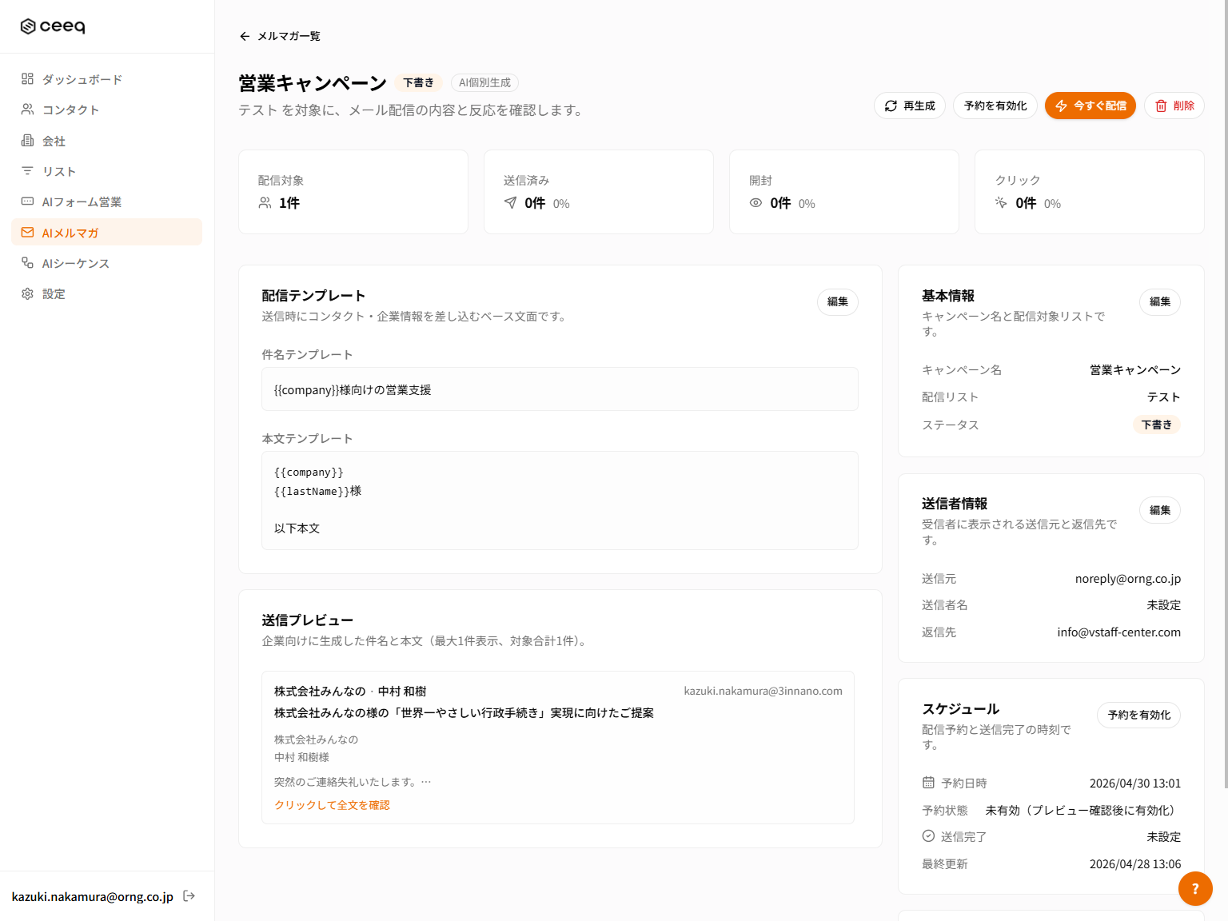The image size is (1228, 921).
Task: Click the 開封 eye icon
Action: point(756,203)
